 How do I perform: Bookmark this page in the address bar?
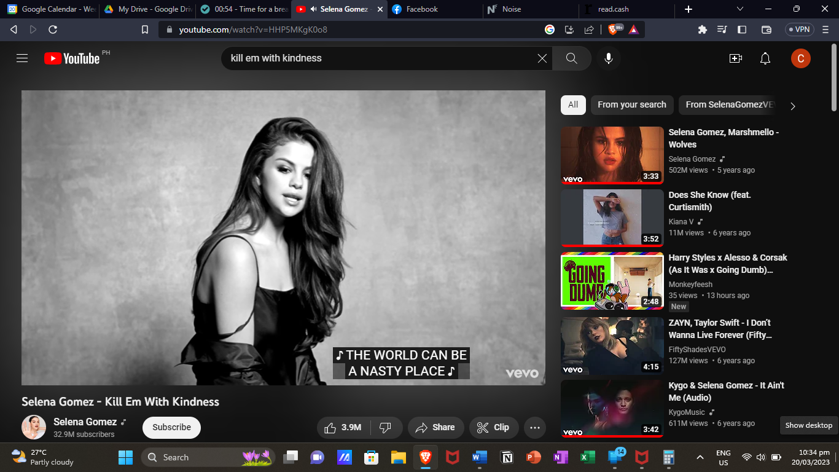tap(145, 29)
